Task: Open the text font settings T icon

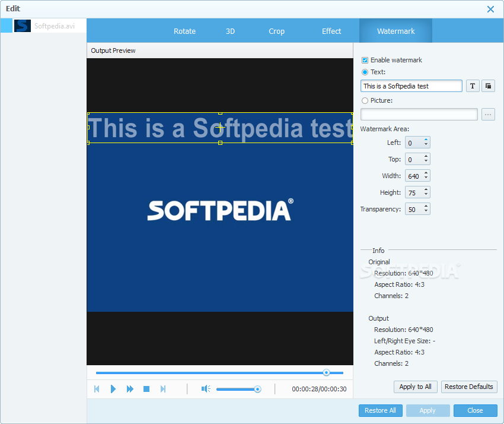Action: pyautogui.click(x=473, y=86)
